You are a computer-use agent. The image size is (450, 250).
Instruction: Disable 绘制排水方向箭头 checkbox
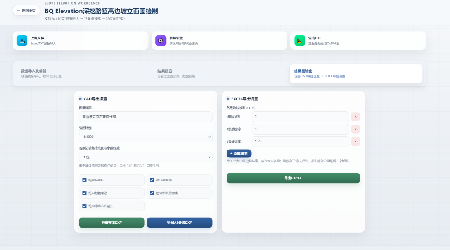pos(84,206)
